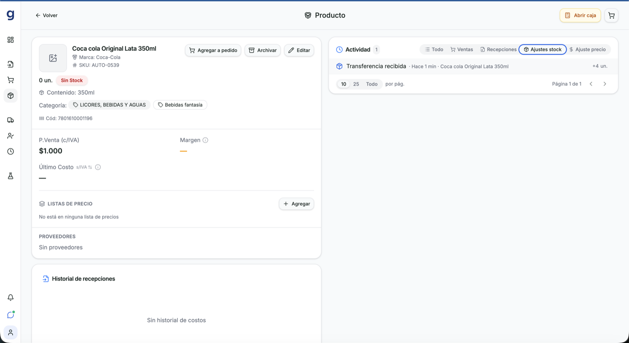Open the sidebar shopping cart icon
This screenshot has height=343, width=629.
(x=11, y=80)
